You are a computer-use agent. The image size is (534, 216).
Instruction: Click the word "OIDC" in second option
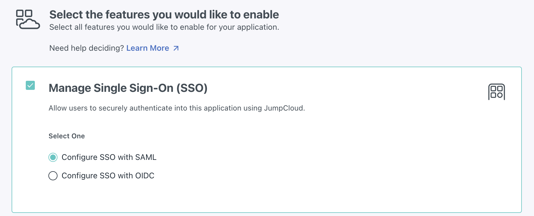tap(145, 176)
